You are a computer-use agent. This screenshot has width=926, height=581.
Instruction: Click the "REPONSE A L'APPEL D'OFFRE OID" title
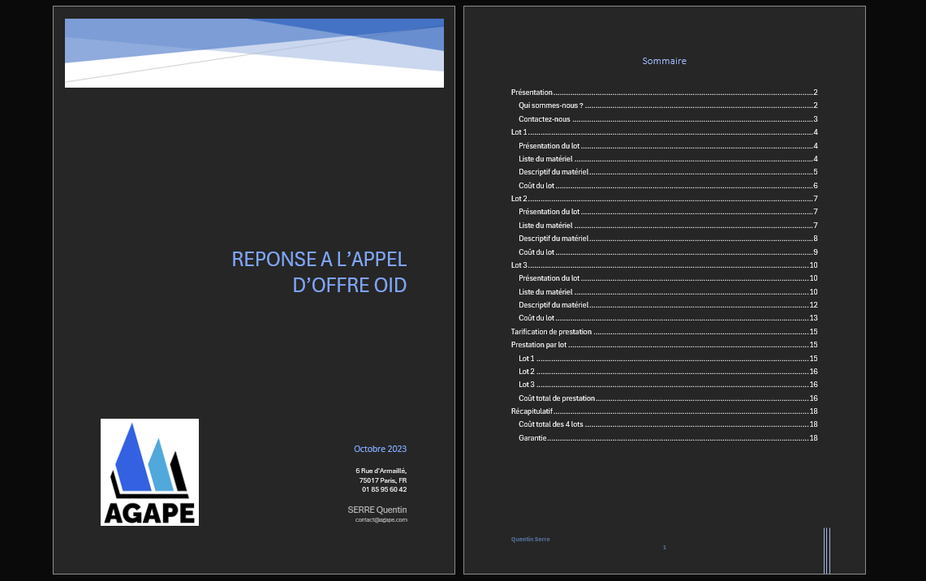click(319, 272)
